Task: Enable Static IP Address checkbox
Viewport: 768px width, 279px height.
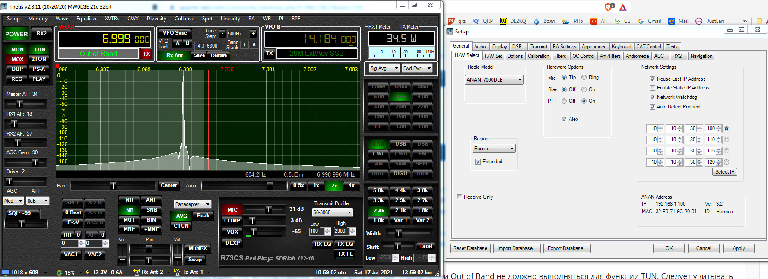Action: 652,88
